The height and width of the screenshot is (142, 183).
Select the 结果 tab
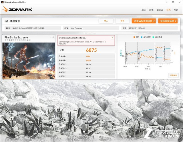[168, 10]
